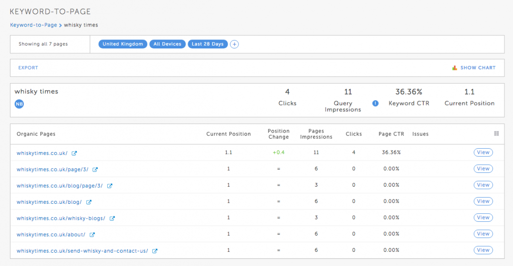Open the column settings grid icon
This screenshot has height=266, width=513.
tap(496, 133)
